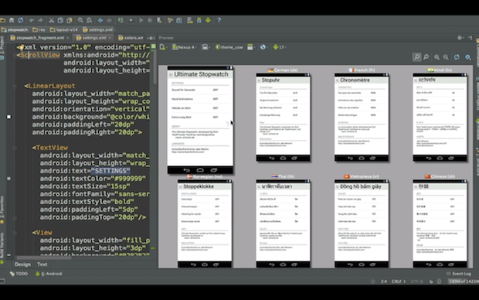This screenshot has width=479, height=300.
Task: Select the stopwatch breadcrumb
Action: 15,29
